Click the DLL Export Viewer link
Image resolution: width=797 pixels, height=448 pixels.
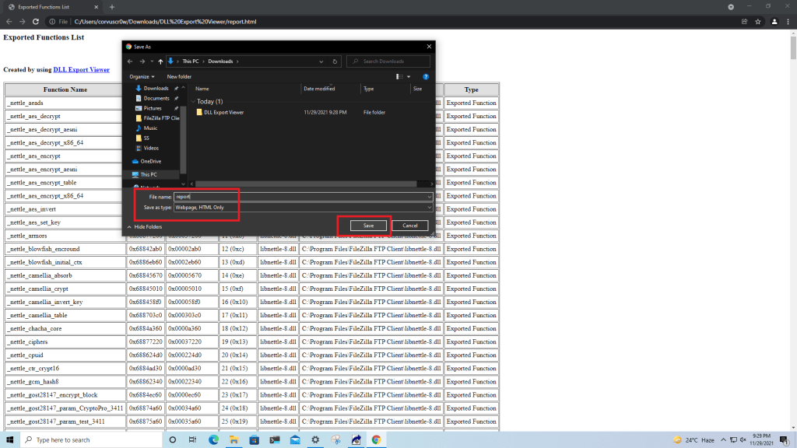coord(81,70)
